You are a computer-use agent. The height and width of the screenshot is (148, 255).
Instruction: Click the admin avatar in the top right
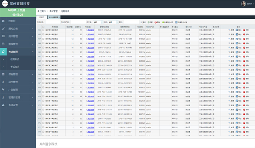point(243,4)
